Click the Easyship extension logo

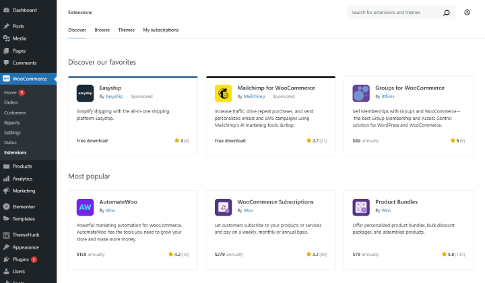(85, 93)
